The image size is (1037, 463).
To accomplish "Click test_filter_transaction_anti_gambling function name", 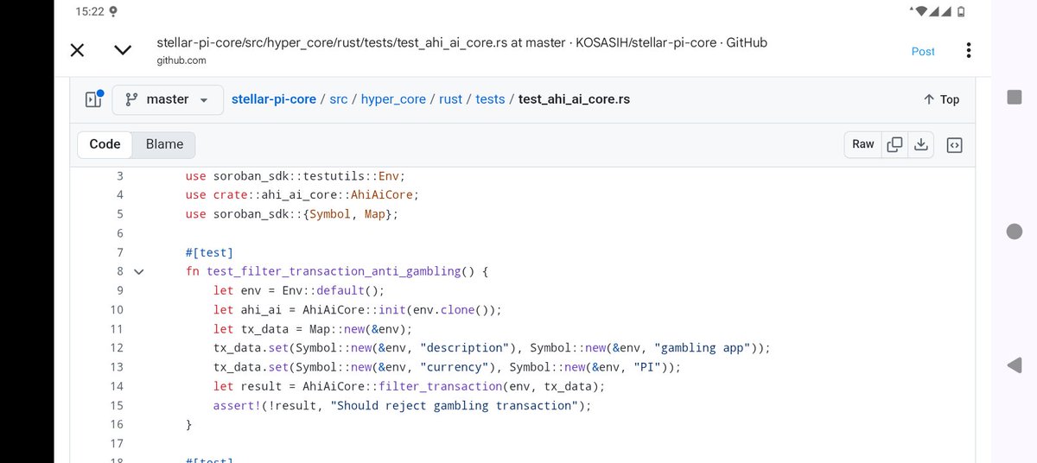I will 334,271.
